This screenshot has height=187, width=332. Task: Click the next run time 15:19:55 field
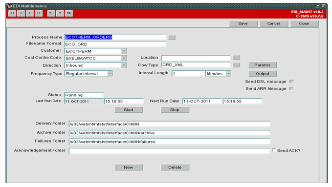(242, 102)
